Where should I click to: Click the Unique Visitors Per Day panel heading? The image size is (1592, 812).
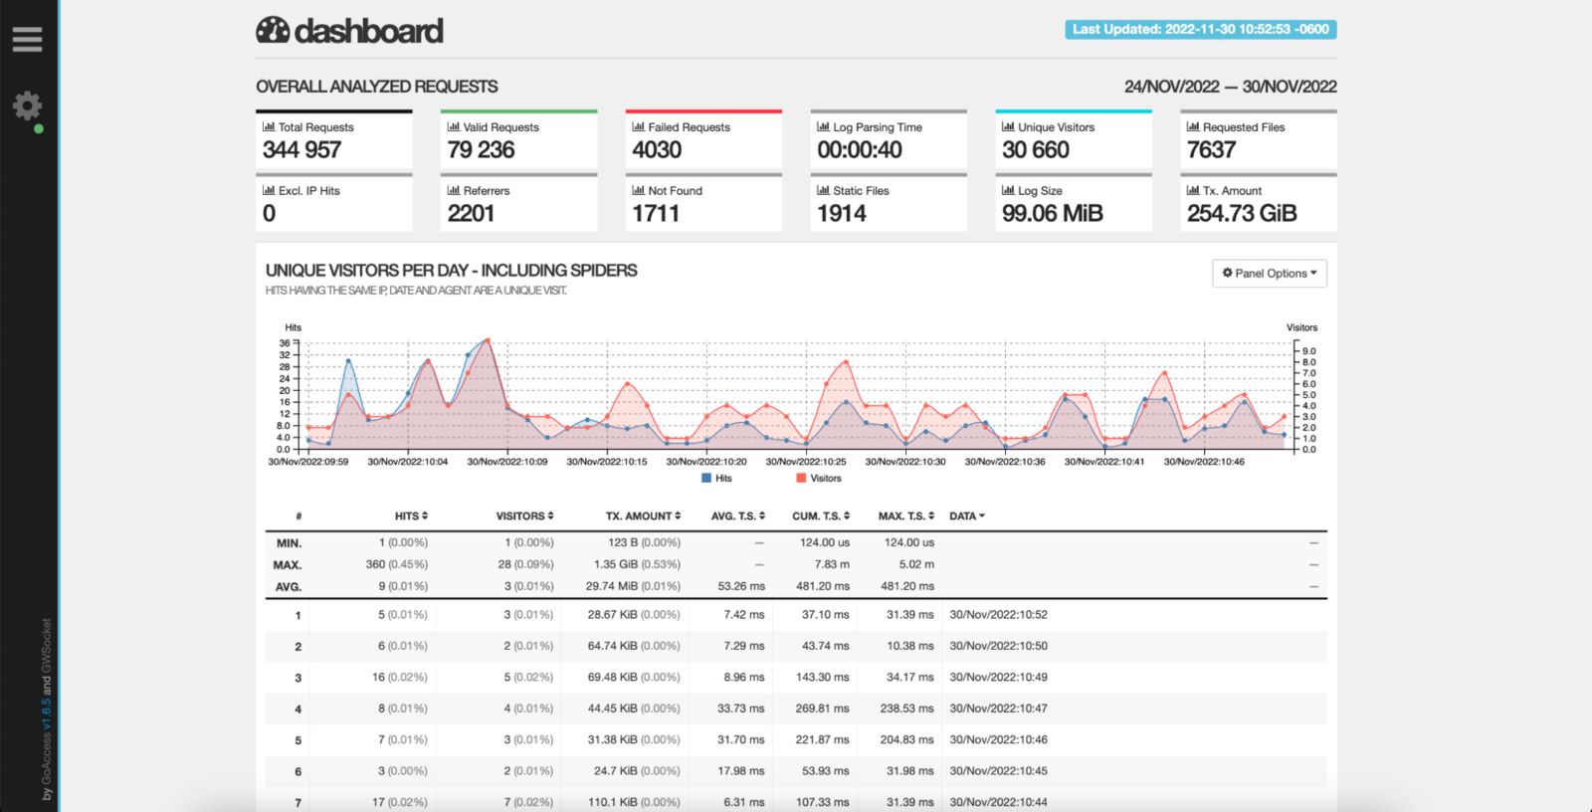(451, 271)
